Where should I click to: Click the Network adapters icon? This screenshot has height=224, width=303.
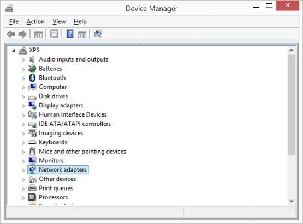pos(32,170)
